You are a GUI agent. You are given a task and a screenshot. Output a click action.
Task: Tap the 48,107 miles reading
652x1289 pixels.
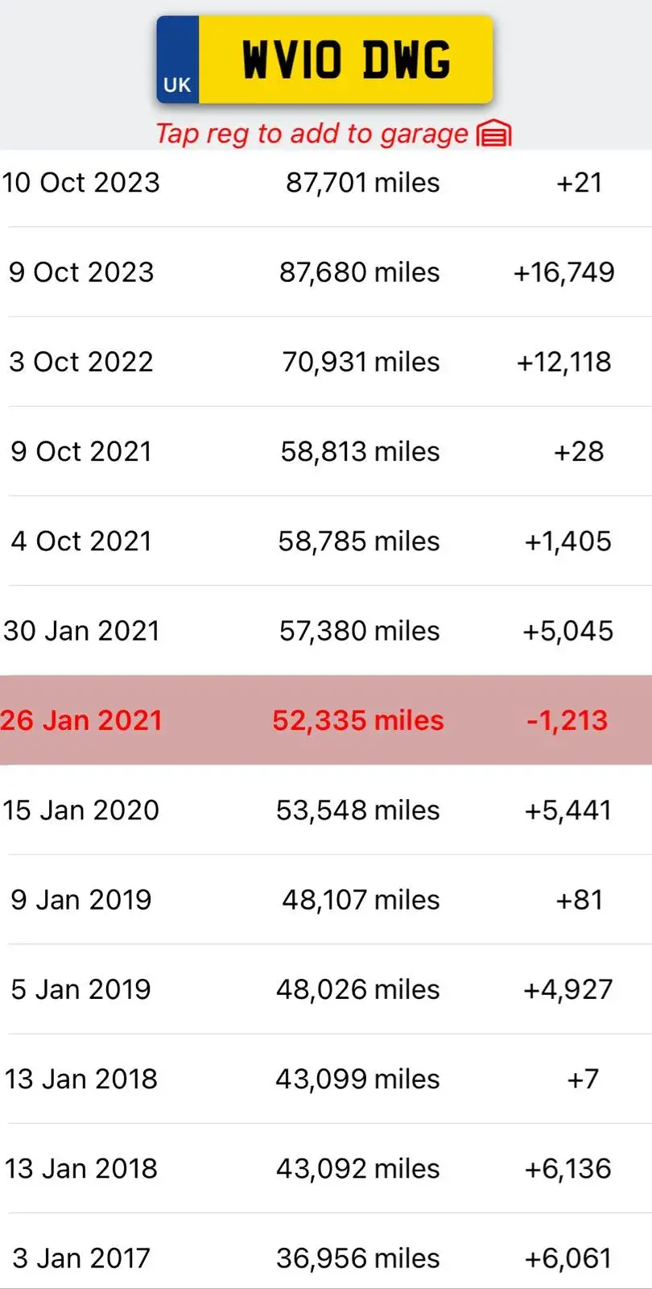pos(361,900)
